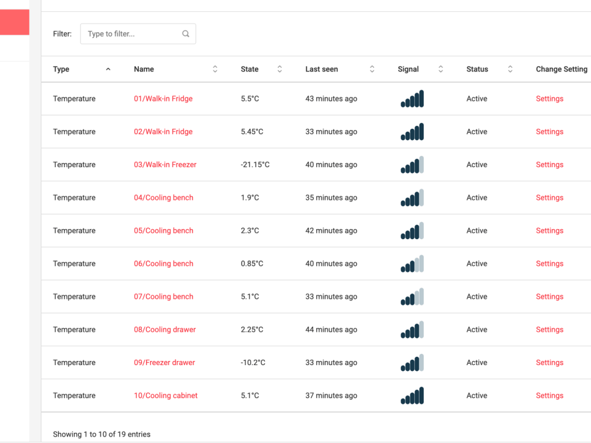The width and height of the screenshot is (591, 443).
Task: Open the 03/Walk-in Freezer sensor link
Action: [x=165, y=165]
